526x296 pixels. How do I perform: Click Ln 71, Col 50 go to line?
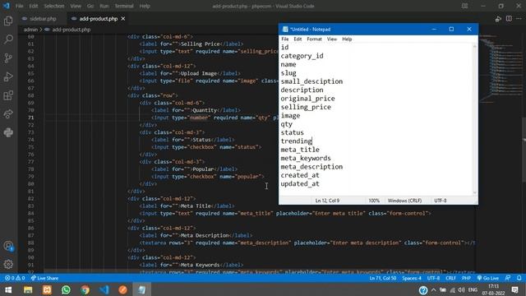[x=383, y=278]
